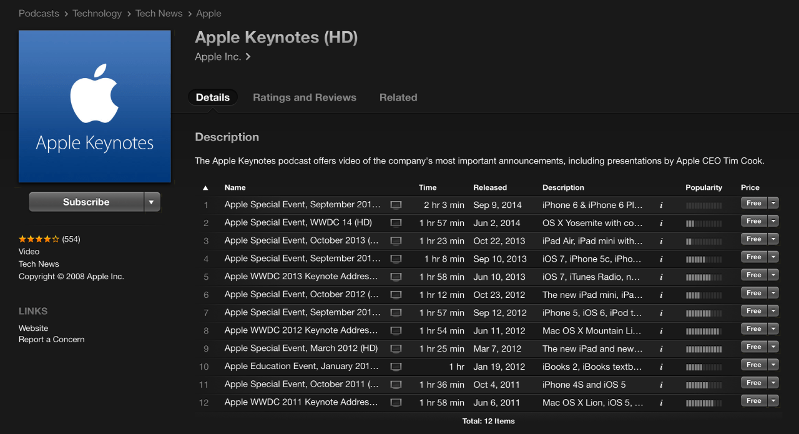Open the Website link
This screenshot has width=799, height=434.
[x=33, y=328]
